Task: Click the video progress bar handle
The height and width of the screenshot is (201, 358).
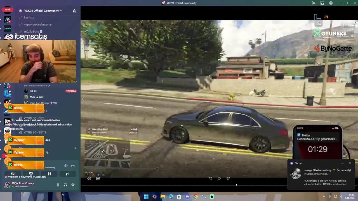Action: (x=157, y=169)
